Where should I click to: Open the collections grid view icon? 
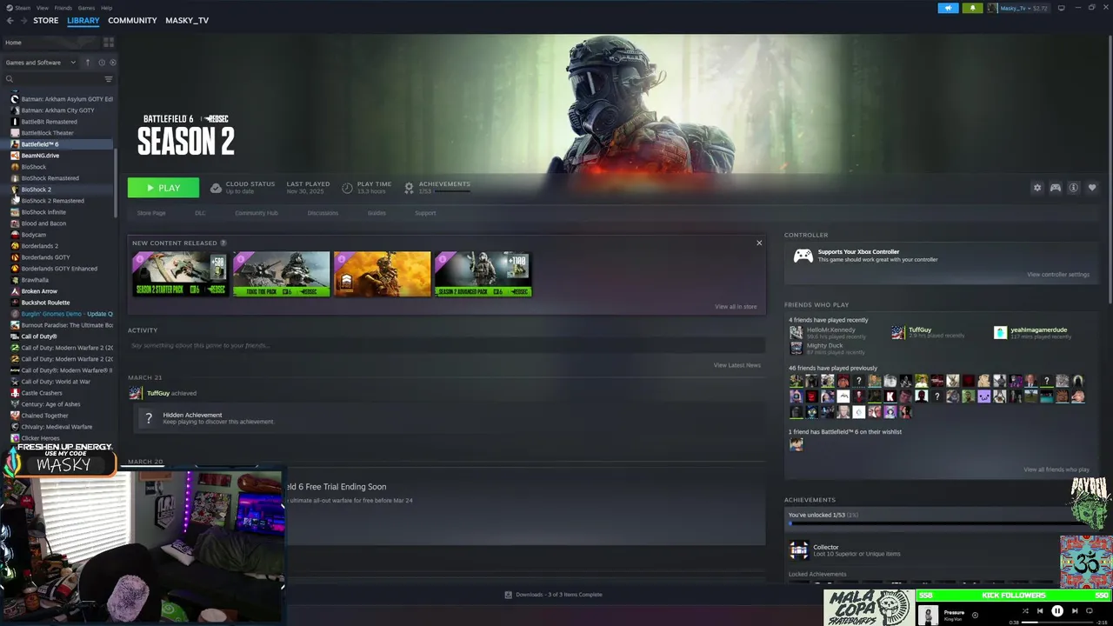(109, 42)
